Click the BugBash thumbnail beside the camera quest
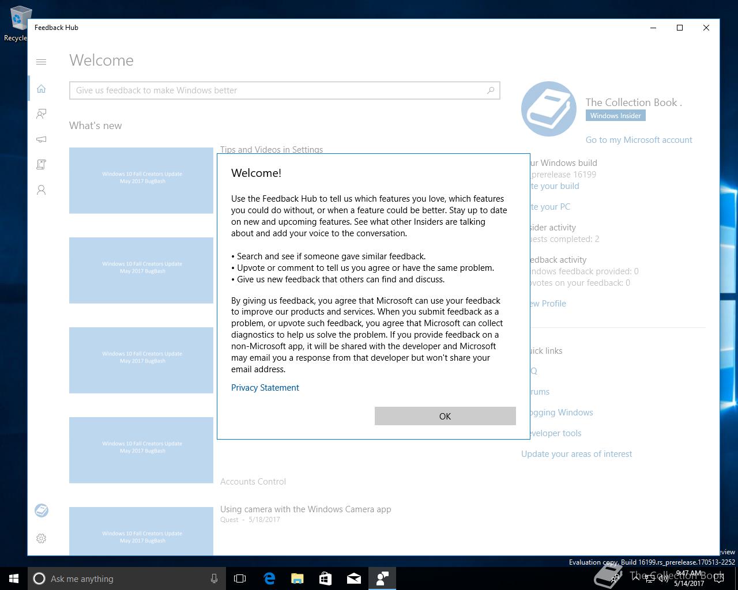738x590 pixels. (x=141, y=531)
